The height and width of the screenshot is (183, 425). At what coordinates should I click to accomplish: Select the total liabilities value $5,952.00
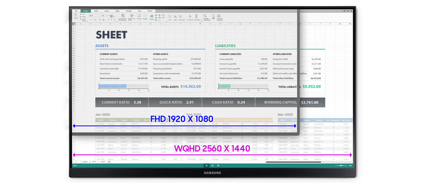[x=311, y=86]
